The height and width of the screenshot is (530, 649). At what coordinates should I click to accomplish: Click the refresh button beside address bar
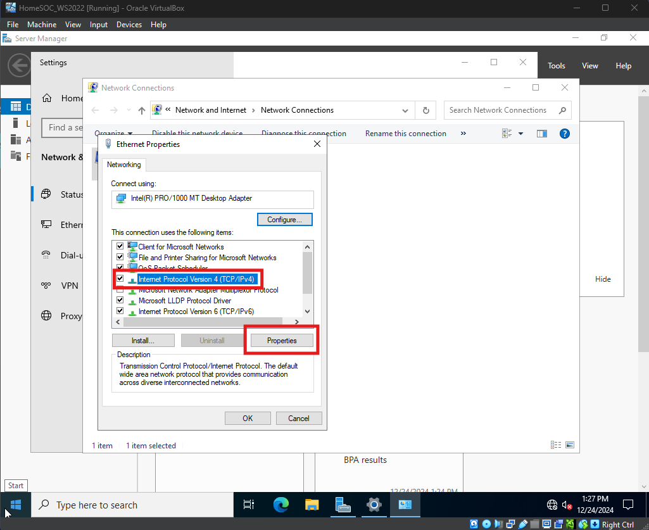426,110
